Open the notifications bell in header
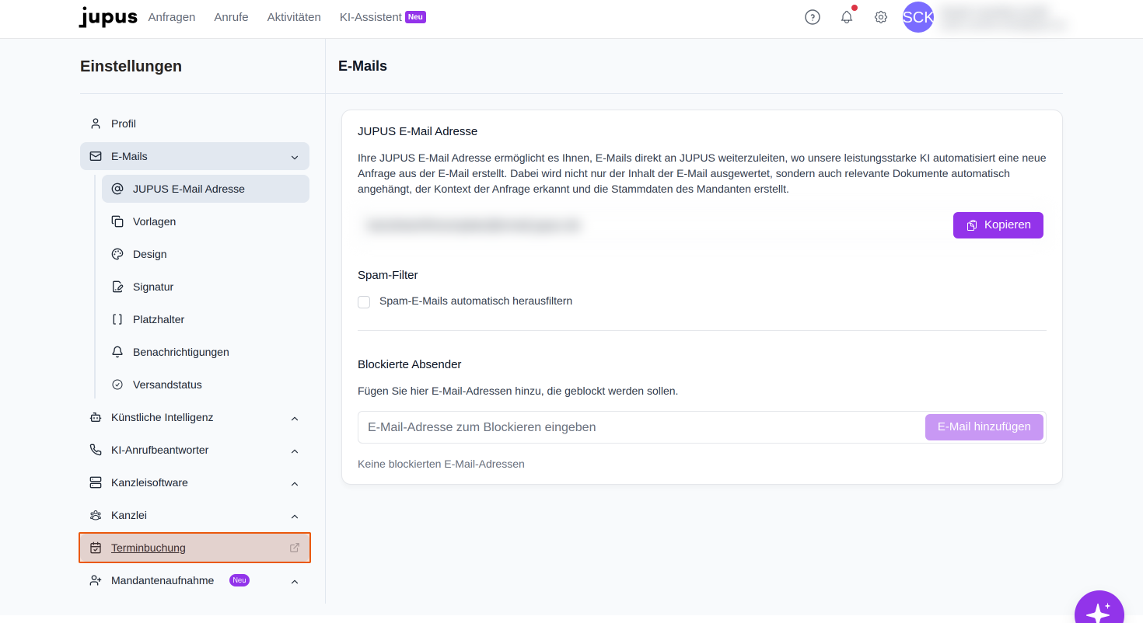Image resolution: width=1143 pixels, height=623 pixels. coord(847,17)
